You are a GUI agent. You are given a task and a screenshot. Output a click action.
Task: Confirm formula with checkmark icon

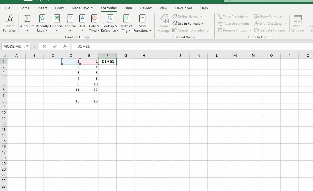pos(55,46)
